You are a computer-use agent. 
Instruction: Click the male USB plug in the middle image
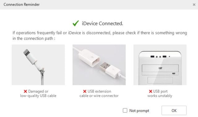[x=110, y=70]
